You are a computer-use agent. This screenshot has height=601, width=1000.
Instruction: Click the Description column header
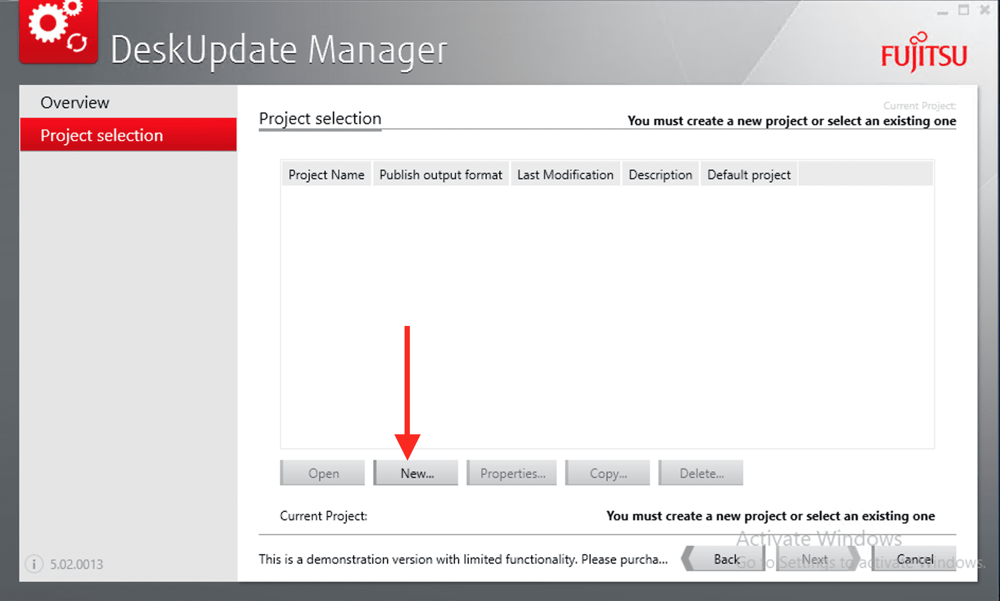pyautogui.click(x=660, y=175)
